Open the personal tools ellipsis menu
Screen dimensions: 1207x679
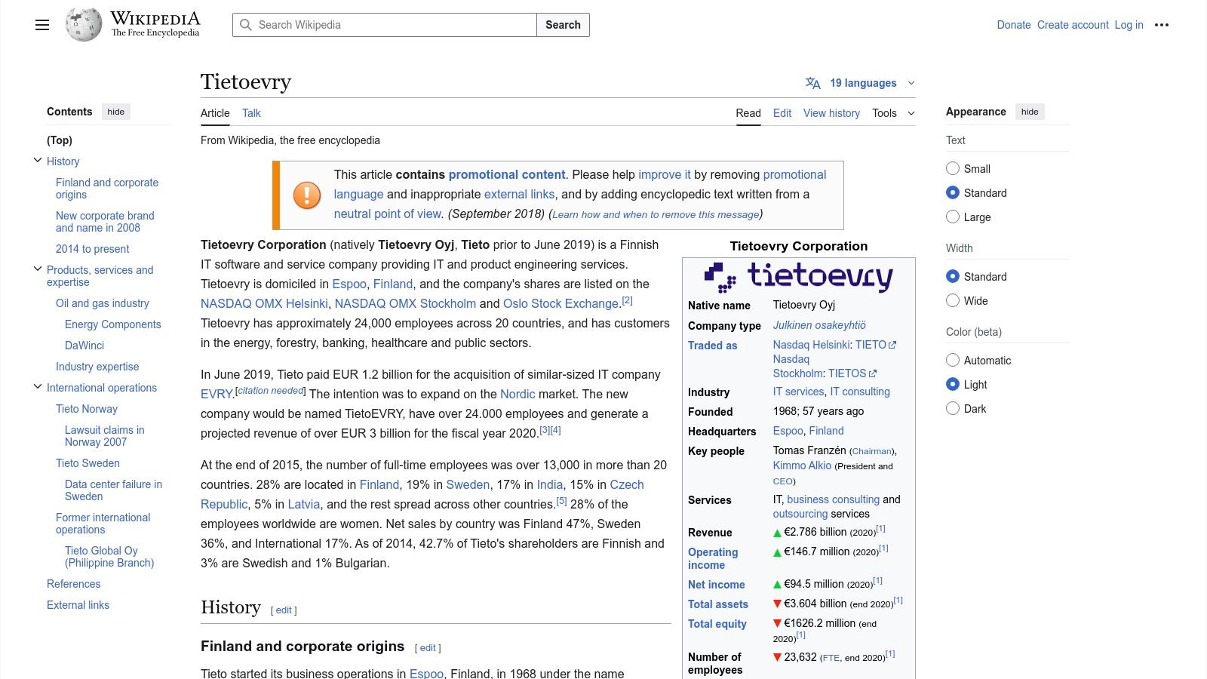1162,25
